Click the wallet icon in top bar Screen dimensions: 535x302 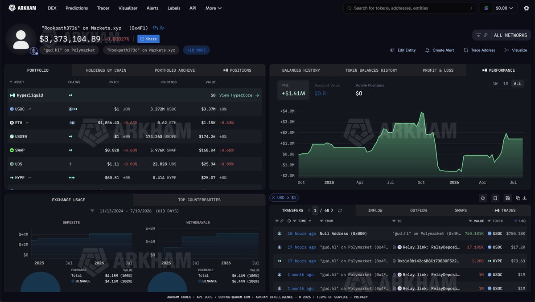click(x=486, y=8)
